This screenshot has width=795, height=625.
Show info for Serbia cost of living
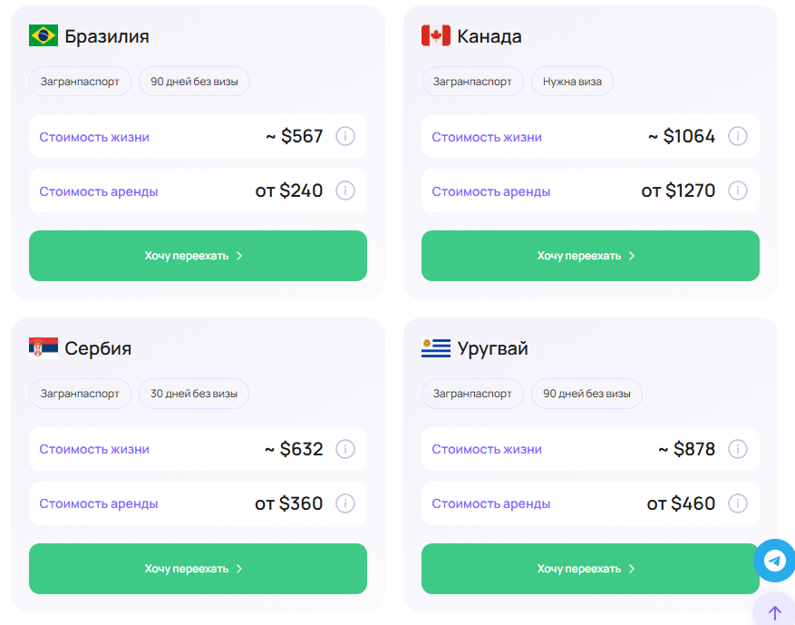point(345,449)
